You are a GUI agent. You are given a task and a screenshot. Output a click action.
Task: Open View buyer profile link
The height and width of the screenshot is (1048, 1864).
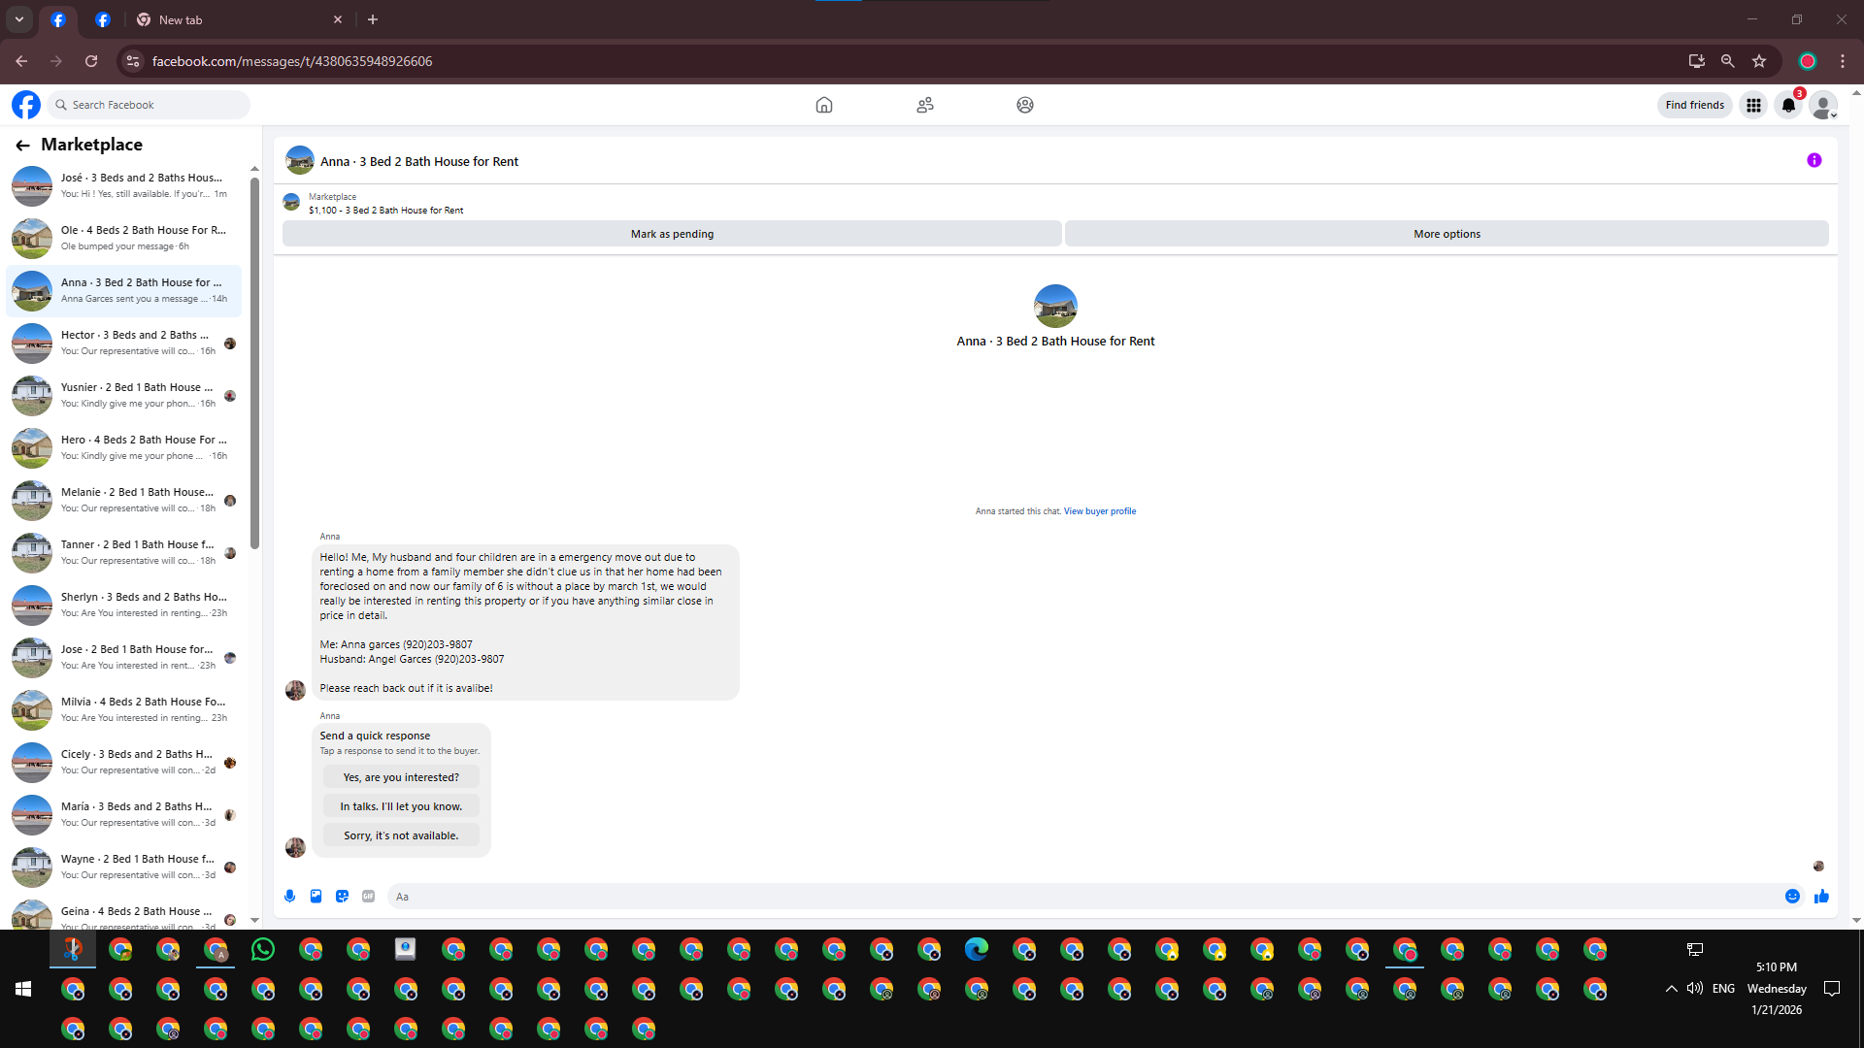pos(1099,511)
